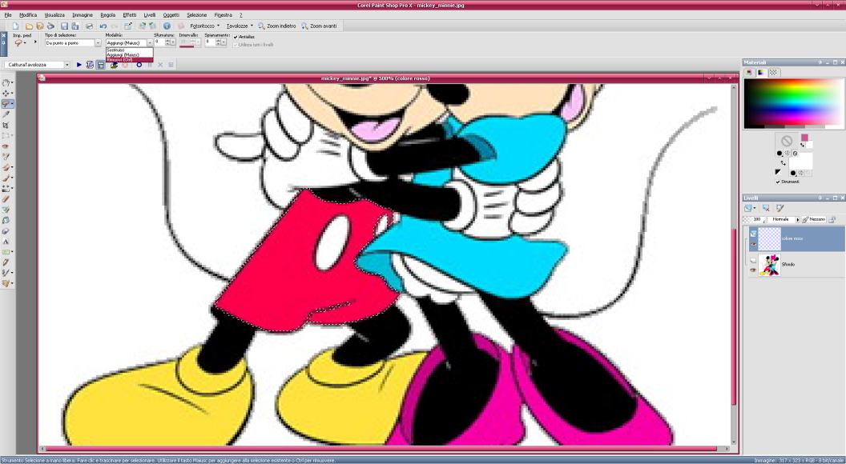Click the large white background material box
The width and height of the screenshot is (846, 464).
800,162
